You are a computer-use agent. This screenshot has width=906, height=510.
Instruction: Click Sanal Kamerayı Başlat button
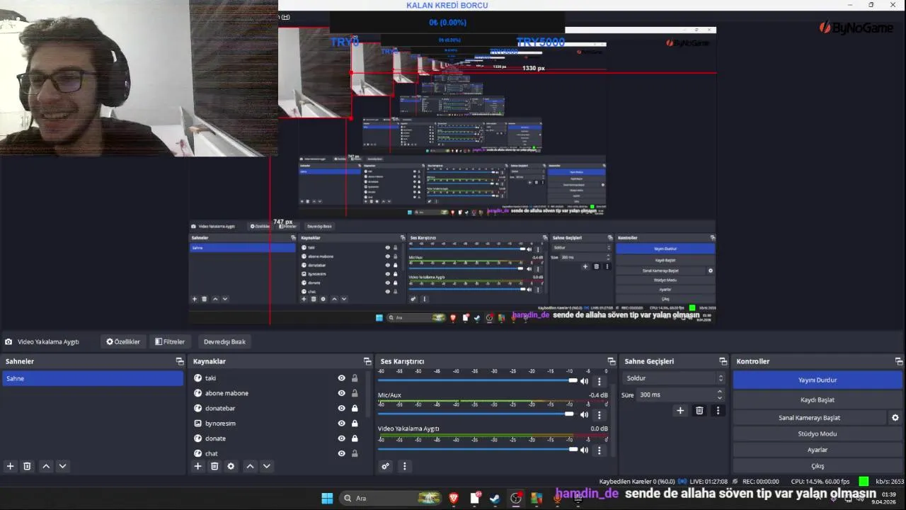[809, 418]
